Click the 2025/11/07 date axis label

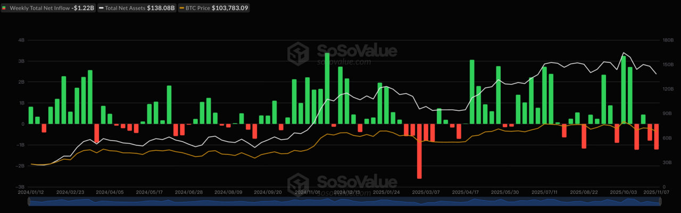[657, 192]
